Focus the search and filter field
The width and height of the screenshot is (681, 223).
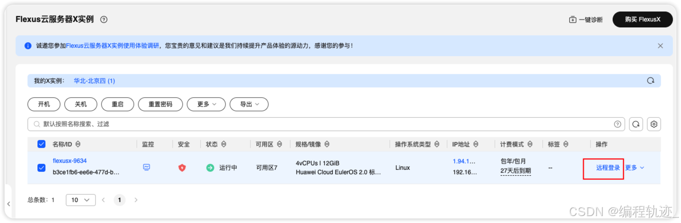[326, 124]
